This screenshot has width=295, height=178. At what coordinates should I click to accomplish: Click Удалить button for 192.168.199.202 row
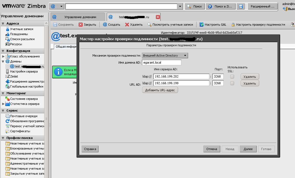pyautogui.click(x=250, y=76)
